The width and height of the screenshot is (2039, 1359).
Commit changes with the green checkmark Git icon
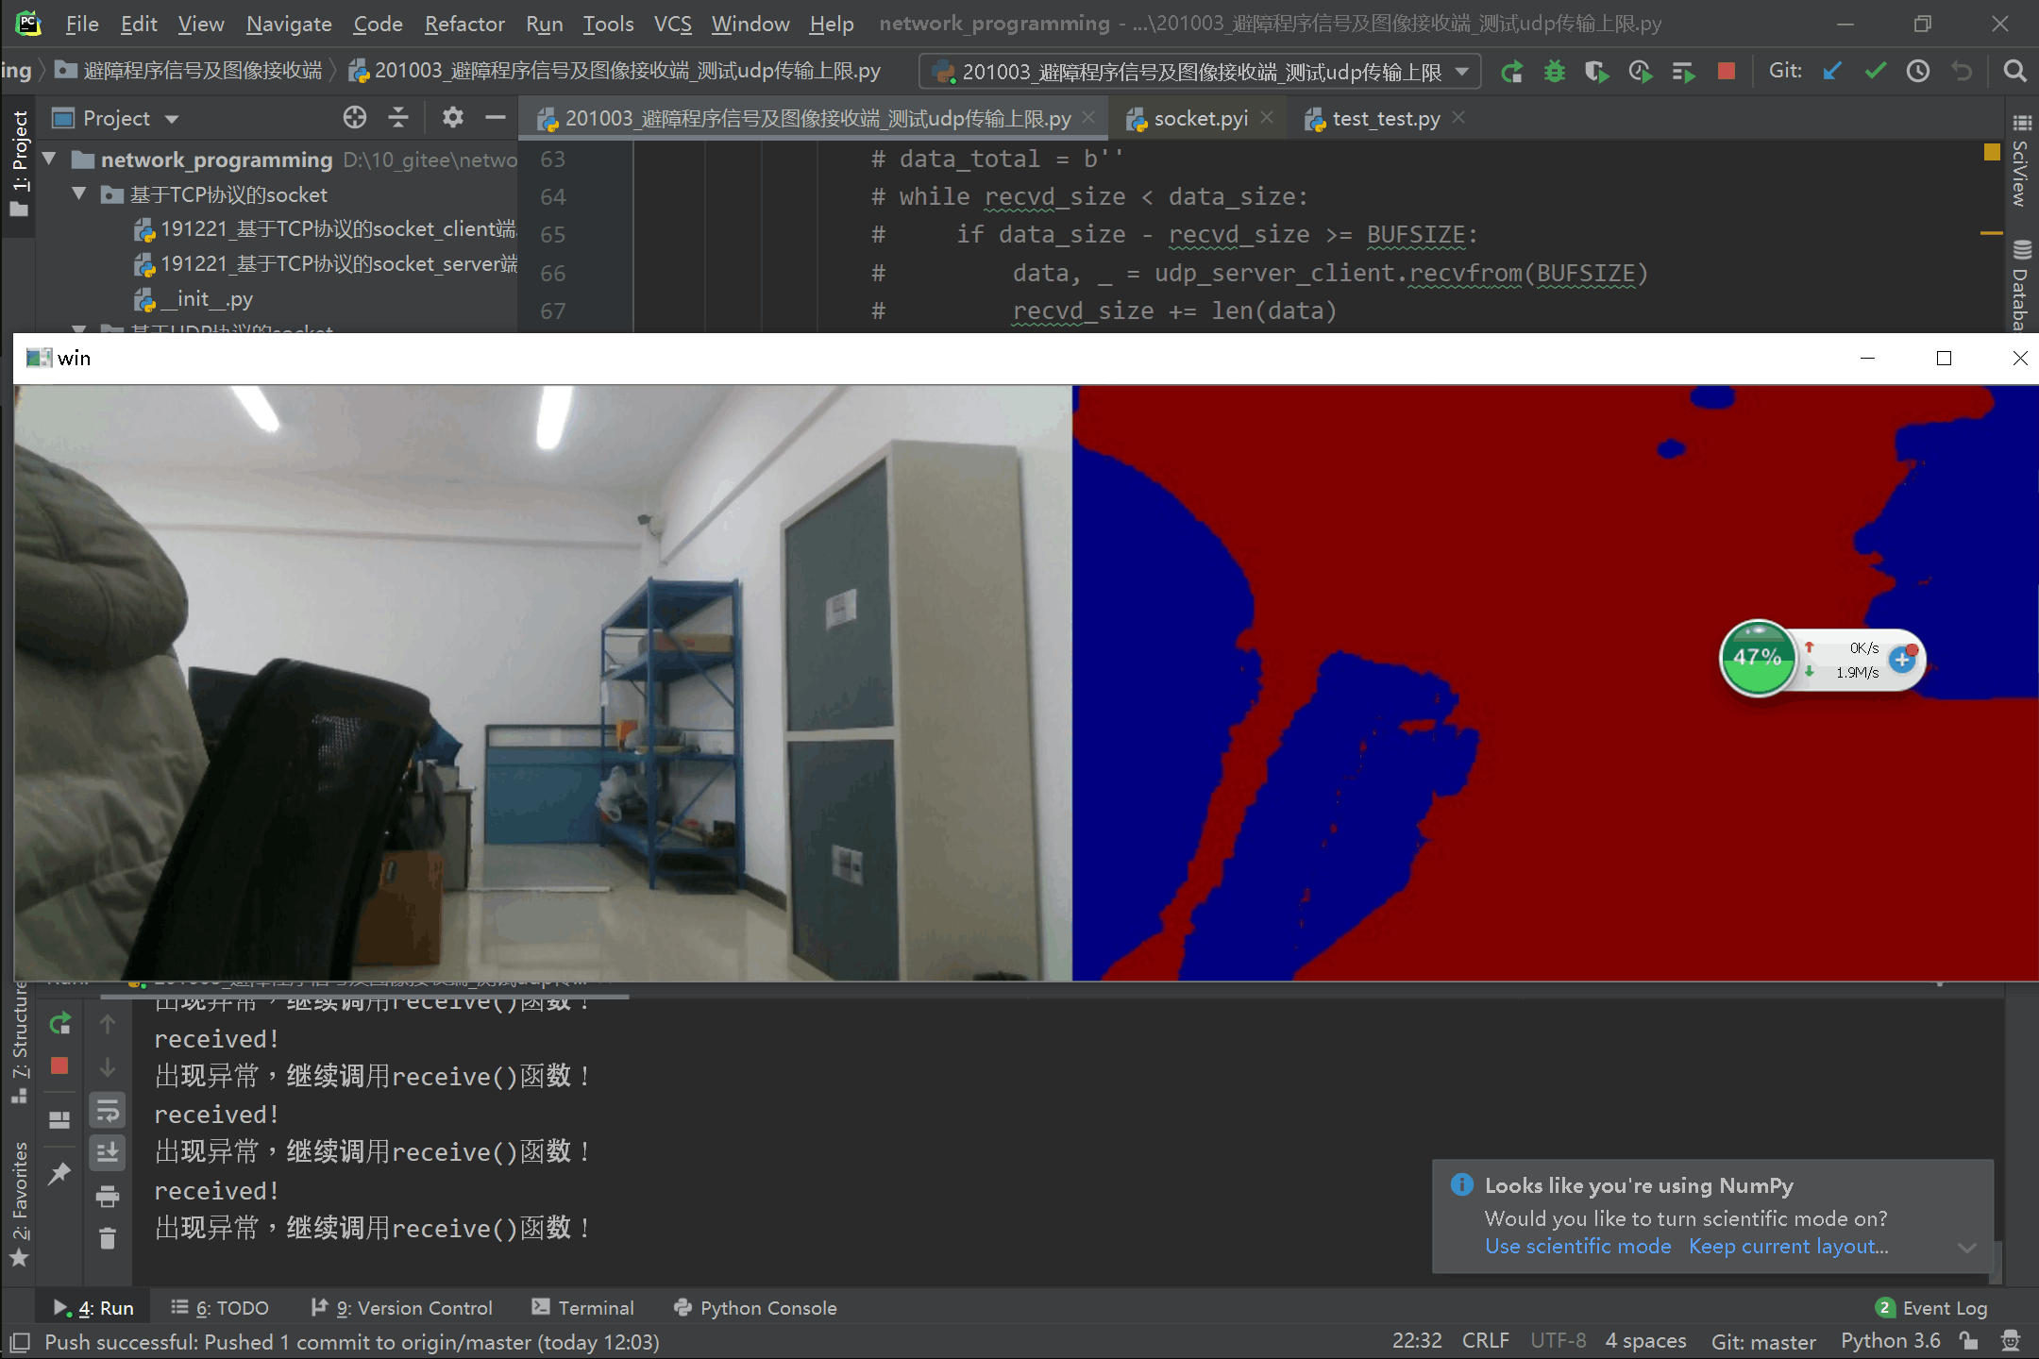click(x=1876, y=71)
